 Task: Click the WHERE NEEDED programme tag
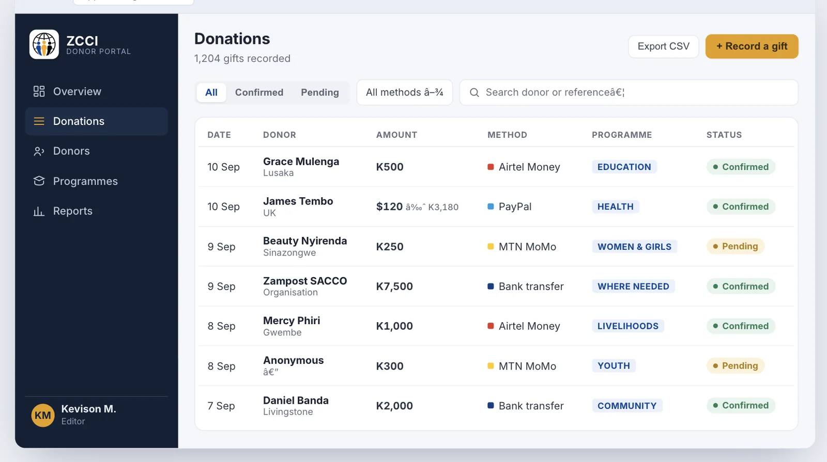(633, 286)
